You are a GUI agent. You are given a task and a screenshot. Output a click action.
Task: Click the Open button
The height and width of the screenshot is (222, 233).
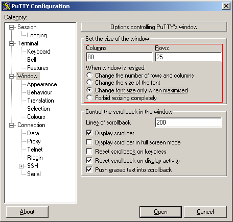coord(160,212)
